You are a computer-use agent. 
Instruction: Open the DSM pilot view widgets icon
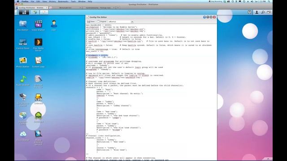269,12
